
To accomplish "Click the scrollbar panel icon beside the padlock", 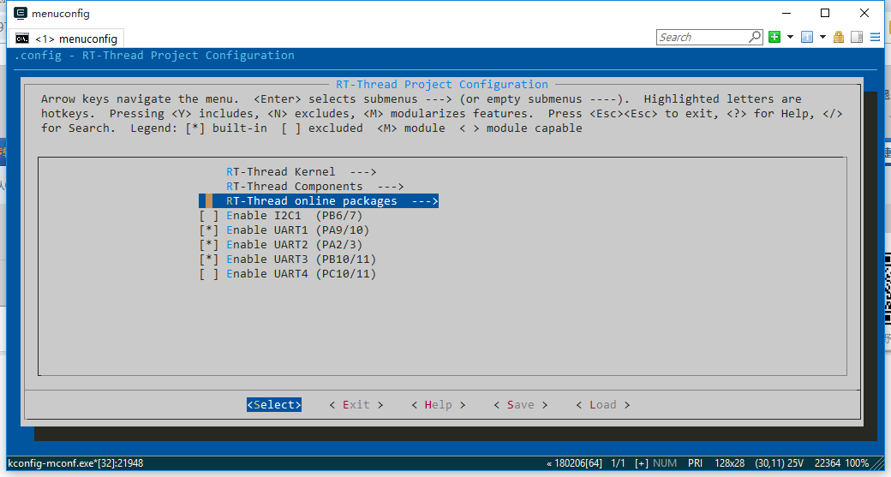I will click(857, 38).
